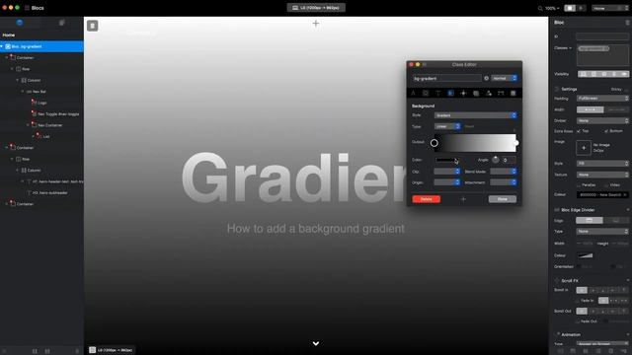Image resolution: width=632 pixels, height=355 pixels.
Task: Open the Attachment dropdown
Action: (504, 182)
